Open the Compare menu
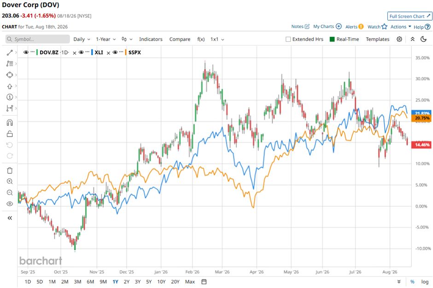 click(x=180, y=39)
